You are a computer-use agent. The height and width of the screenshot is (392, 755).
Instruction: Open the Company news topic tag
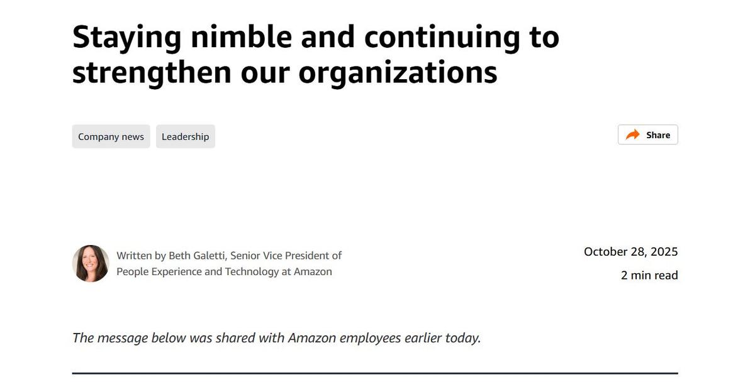tap(111, 136)
